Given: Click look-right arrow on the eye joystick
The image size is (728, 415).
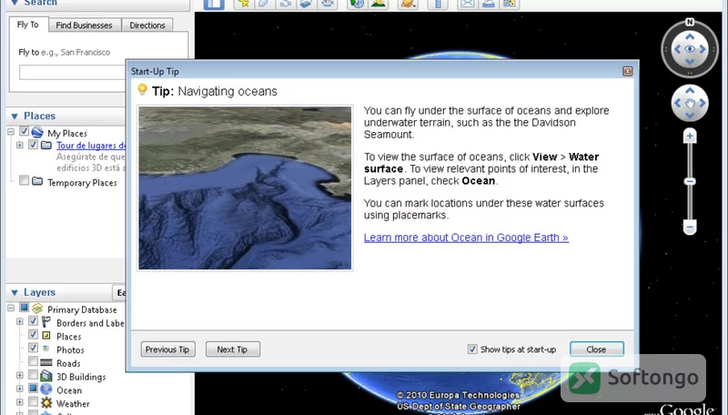Looking at the screenshot, I should point(703,49).
